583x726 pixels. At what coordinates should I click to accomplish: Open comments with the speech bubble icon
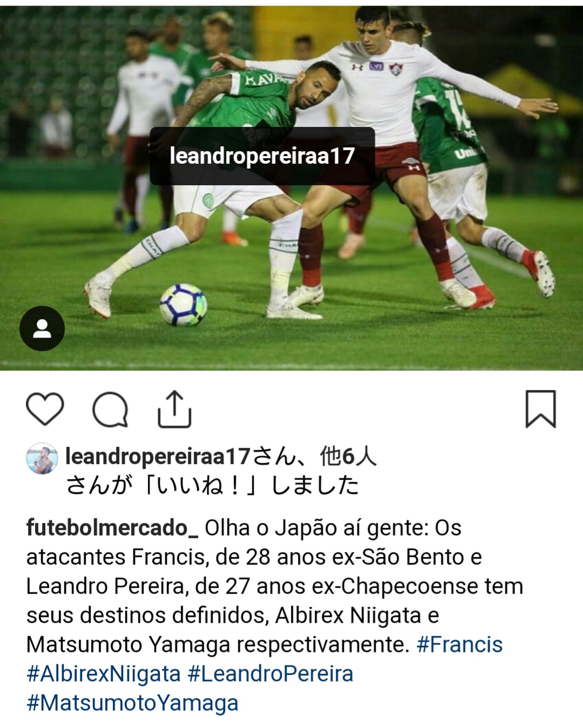(x=110, y=410)
